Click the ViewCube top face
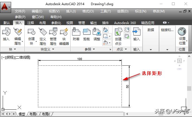 (180, 61)
